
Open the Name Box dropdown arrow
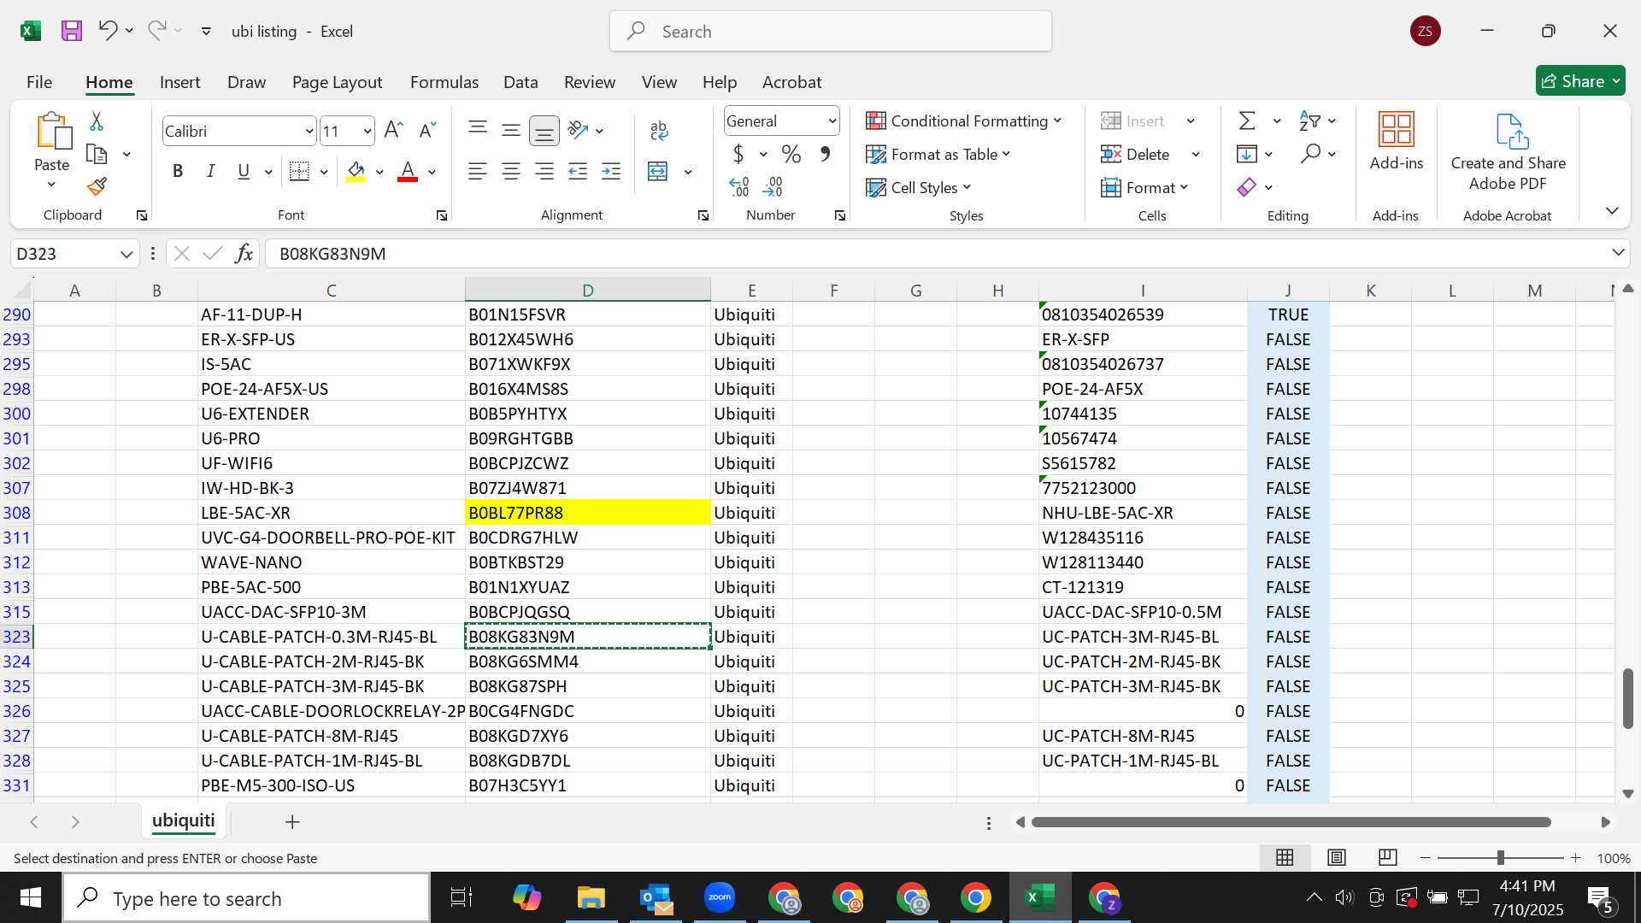coord(126,254)
